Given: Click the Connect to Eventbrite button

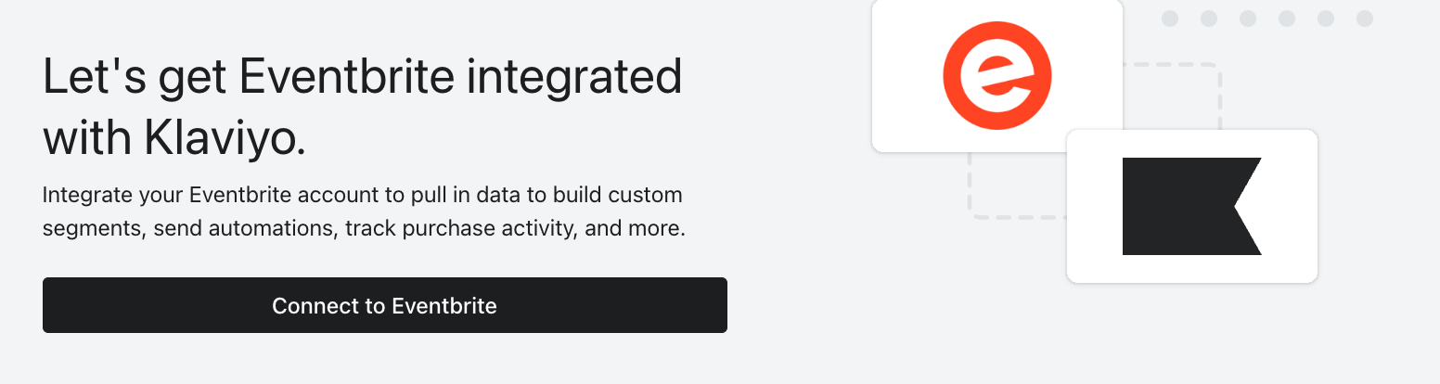Looking at the screenshot, I should pyautogui.click(x=384, y=305).
